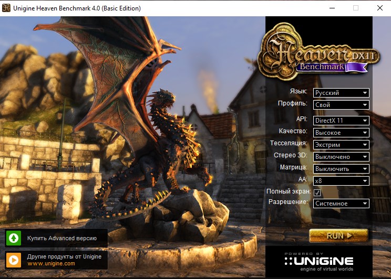Click the green upgrade arrow icon
The height and width of the screenshot is (279, 391).
(x=14, y=238)
